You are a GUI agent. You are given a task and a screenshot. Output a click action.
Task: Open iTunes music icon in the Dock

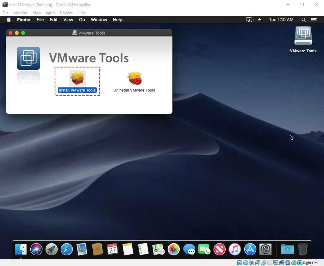point(235,249)
